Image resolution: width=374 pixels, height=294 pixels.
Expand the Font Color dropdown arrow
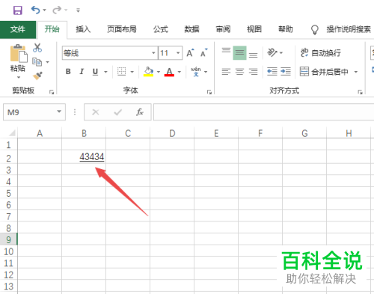click(180, 72)
